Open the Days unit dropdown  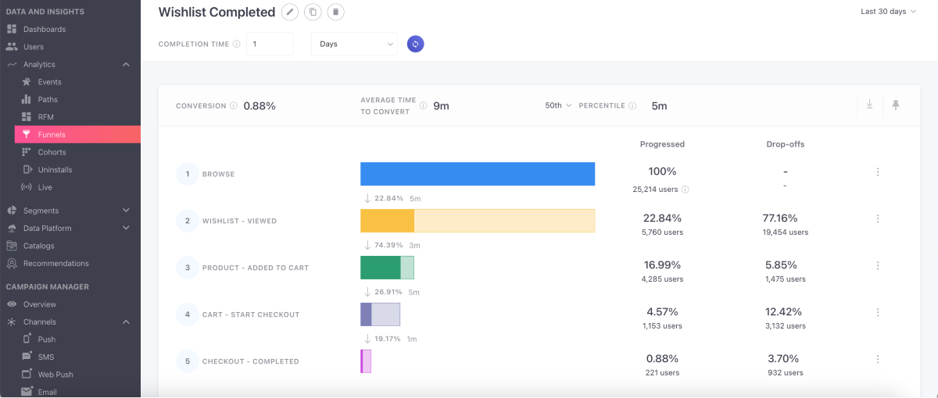354,44
